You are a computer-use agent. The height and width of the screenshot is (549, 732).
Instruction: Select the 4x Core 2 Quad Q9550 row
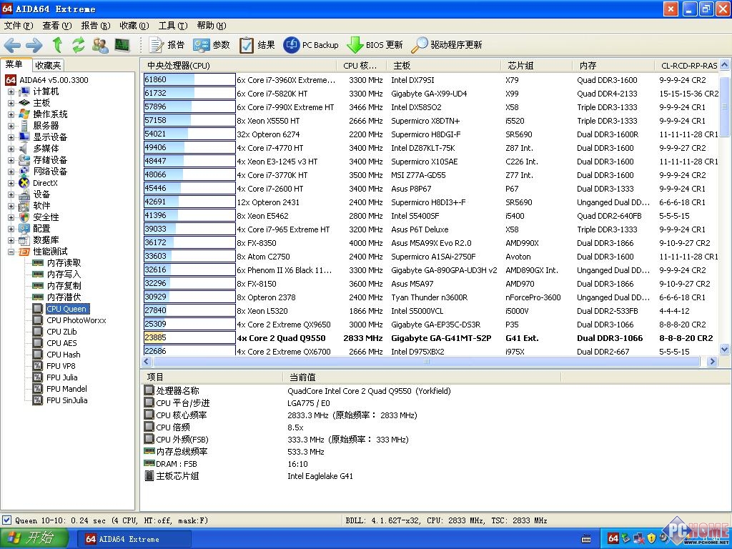tap(431, 338)
